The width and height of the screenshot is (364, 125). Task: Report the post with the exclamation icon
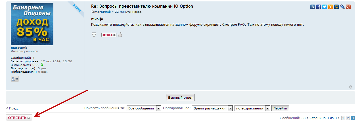click(94, 35)
